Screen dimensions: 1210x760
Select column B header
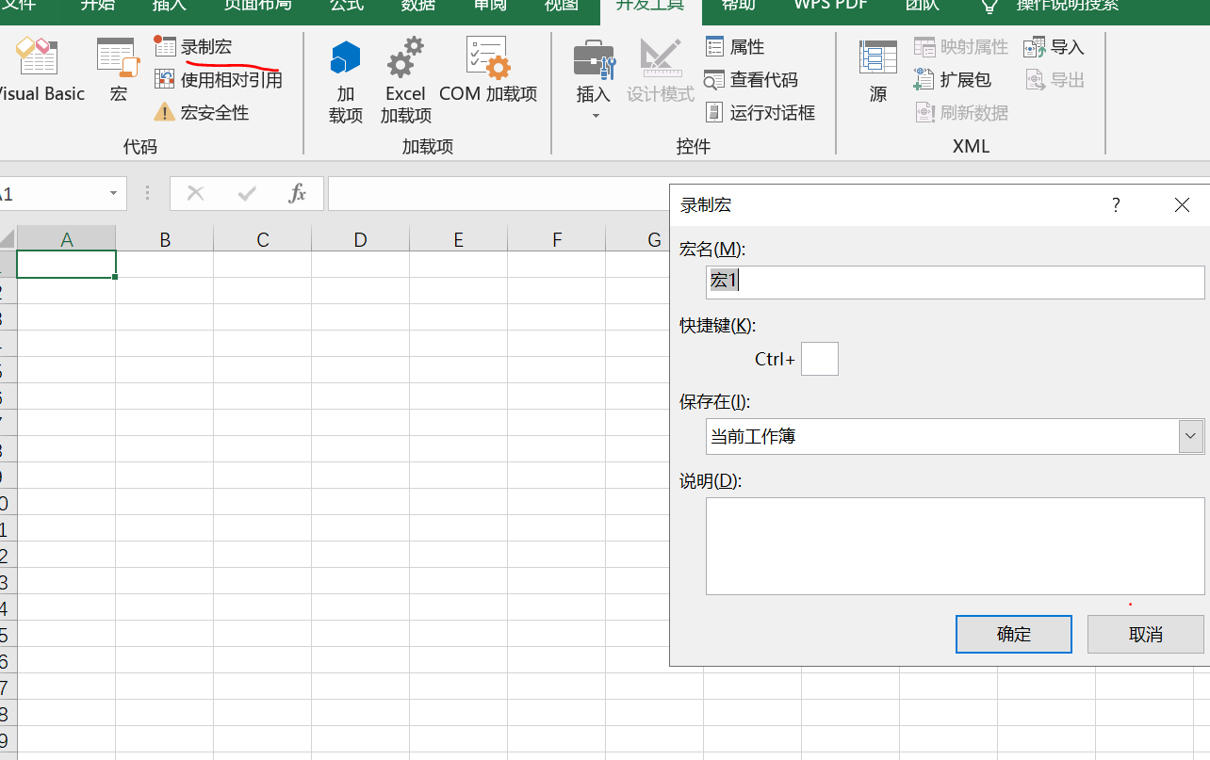click(165, 239)
